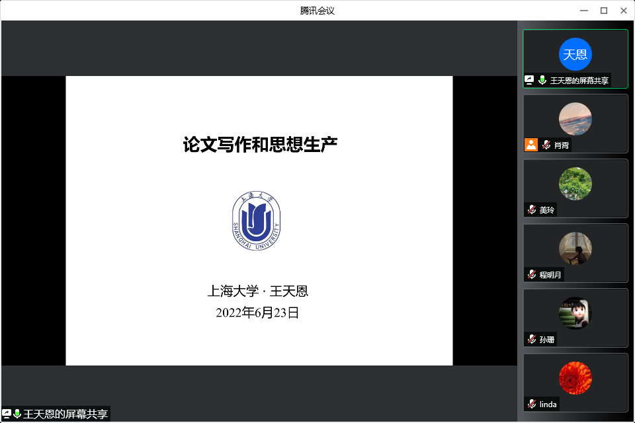
Task: Maximize the 腾讯会议 window
Action: [603, 10]
